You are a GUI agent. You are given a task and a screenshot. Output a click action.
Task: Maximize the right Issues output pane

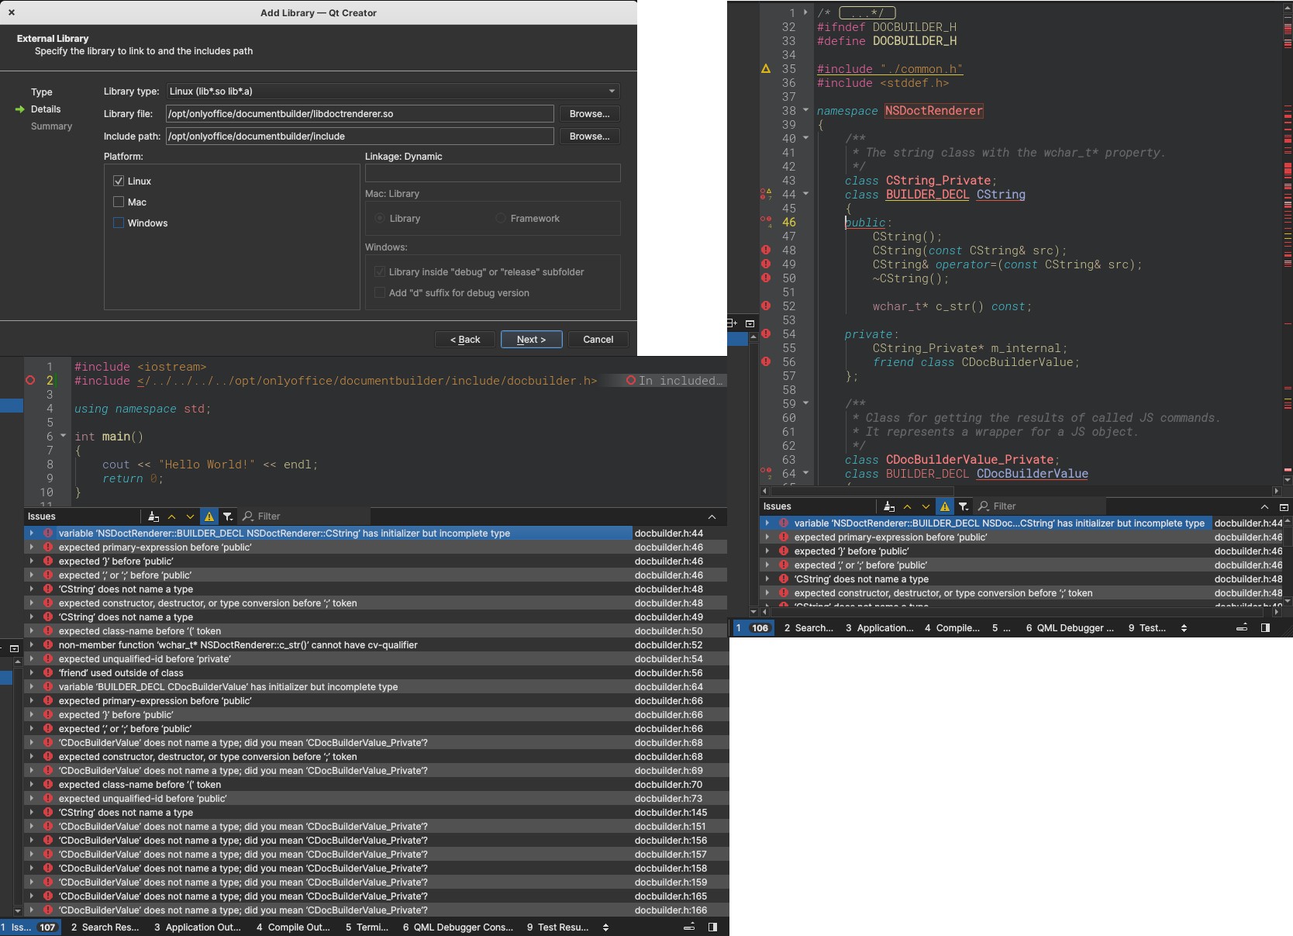click(x=1284, y=506)
